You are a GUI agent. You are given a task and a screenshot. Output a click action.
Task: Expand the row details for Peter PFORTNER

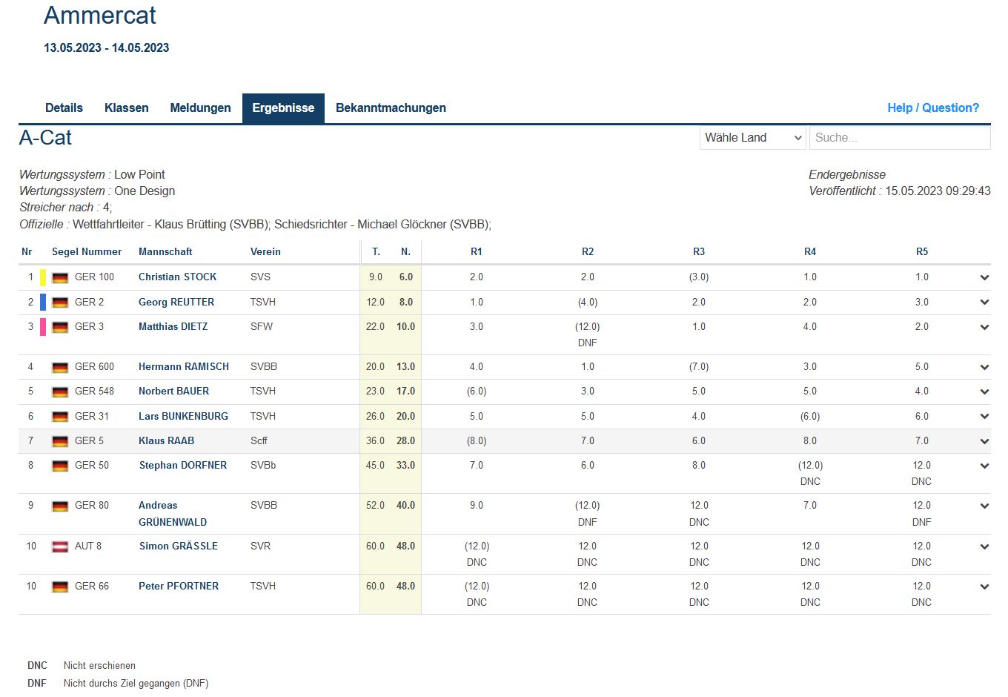[984, 587]
